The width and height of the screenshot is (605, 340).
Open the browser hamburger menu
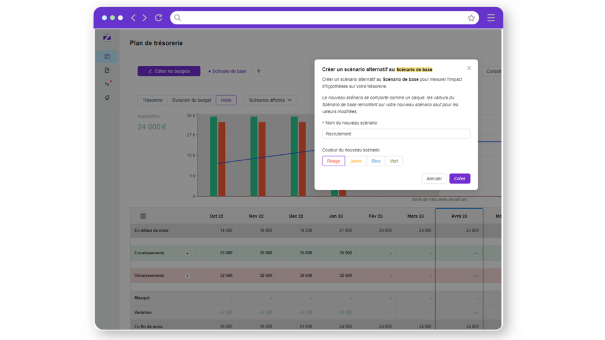point(491,18)
